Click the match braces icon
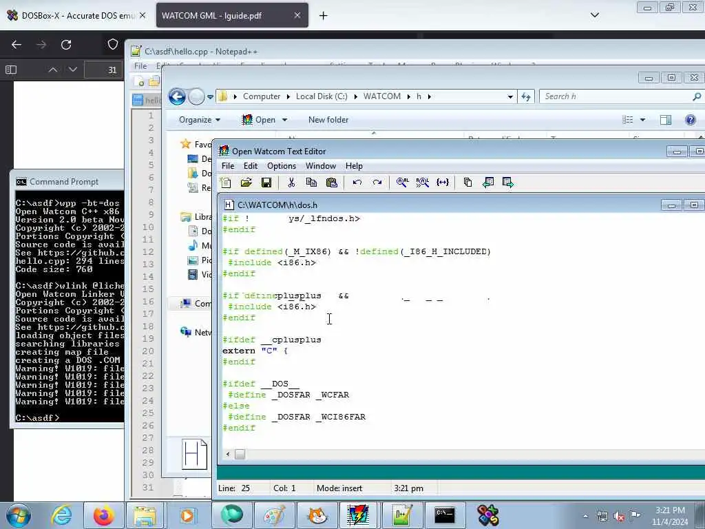Image resolution: width=705 pixels, height=529 pixels. (x=443, y=182)
